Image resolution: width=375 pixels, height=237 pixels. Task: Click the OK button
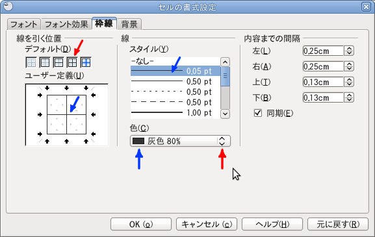click(141, 224)
